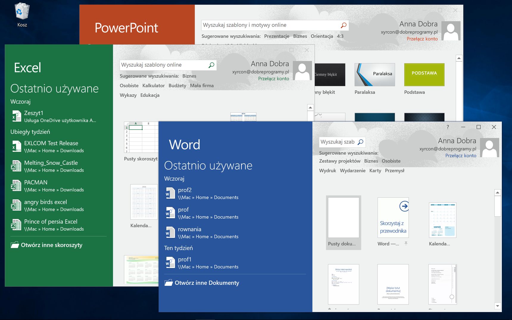Click the Zeszyt1 Excel file icon
This screenshot has height=320, width=512.
pyautogui.click(x=16, y=116)
